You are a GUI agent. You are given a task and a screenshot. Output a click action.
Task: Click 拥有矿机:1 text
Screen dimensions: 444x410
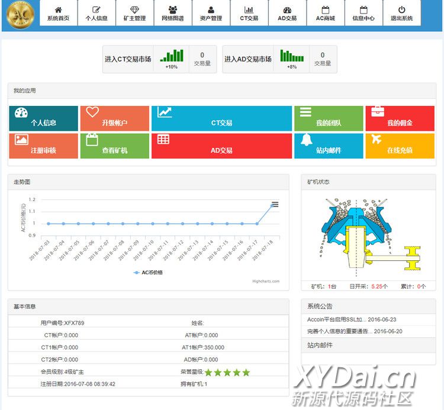click(x=194, y=384)
